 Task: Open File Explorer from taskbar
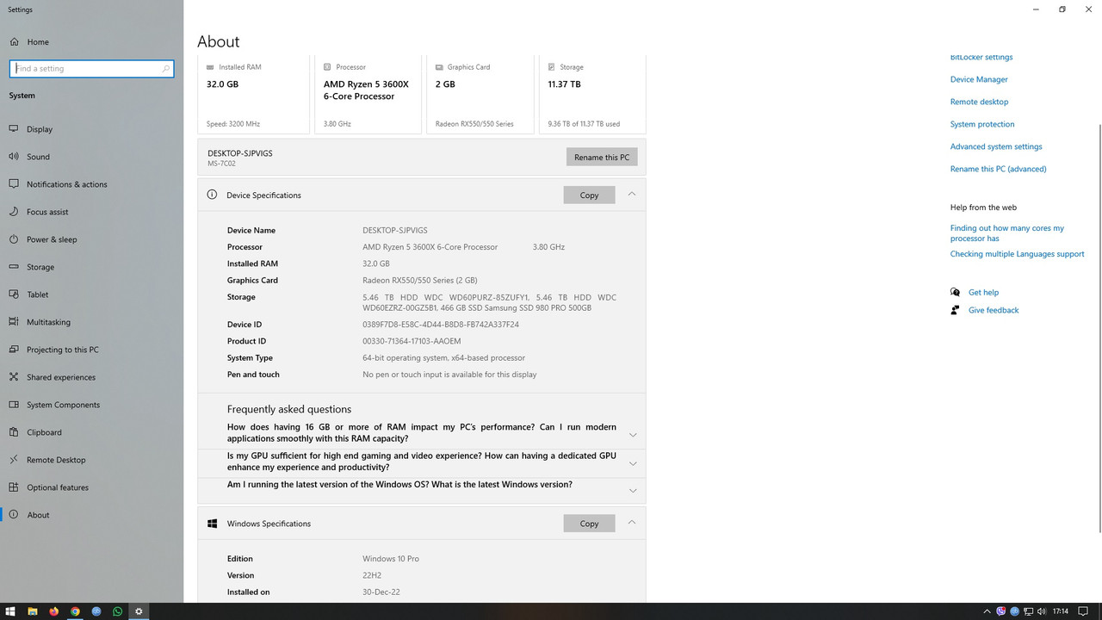coord(33,611)
